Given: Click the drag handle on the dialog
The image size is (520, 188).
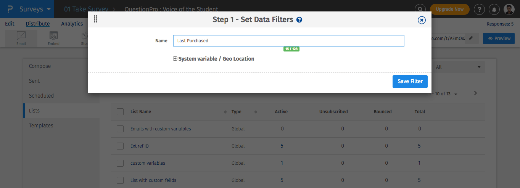Looking at the screenshot, I should 95,19.
